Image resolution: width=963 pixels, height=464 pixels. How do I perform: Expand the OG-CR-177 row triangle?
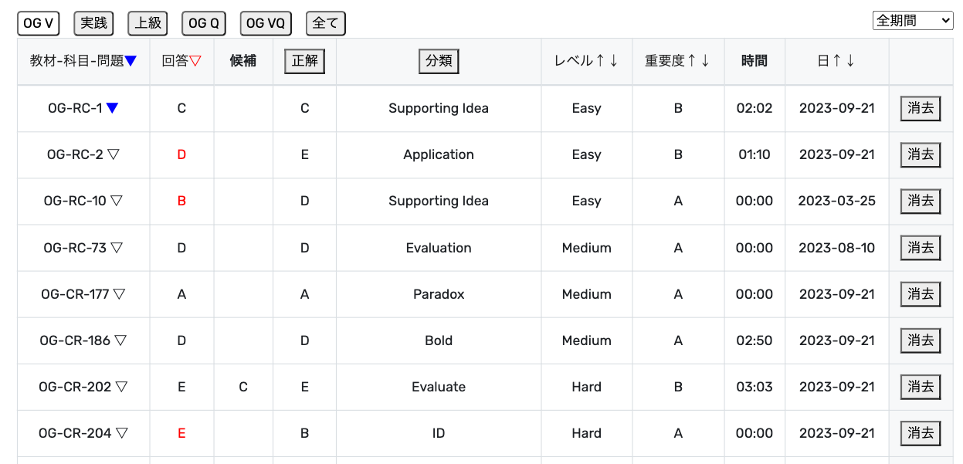(119, 294)
